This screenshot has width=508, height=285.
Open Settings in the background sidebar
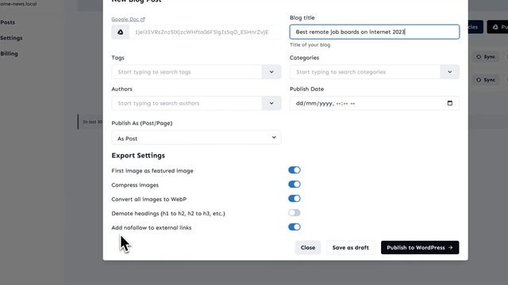click(11, 38)
